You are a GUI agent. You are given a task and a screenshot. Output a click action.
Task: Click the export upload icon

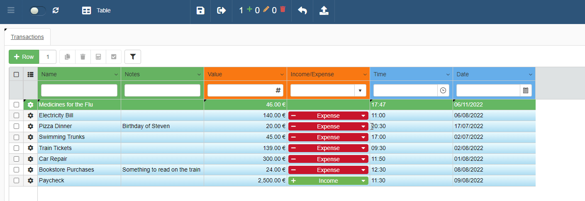[x=324, y=11]
